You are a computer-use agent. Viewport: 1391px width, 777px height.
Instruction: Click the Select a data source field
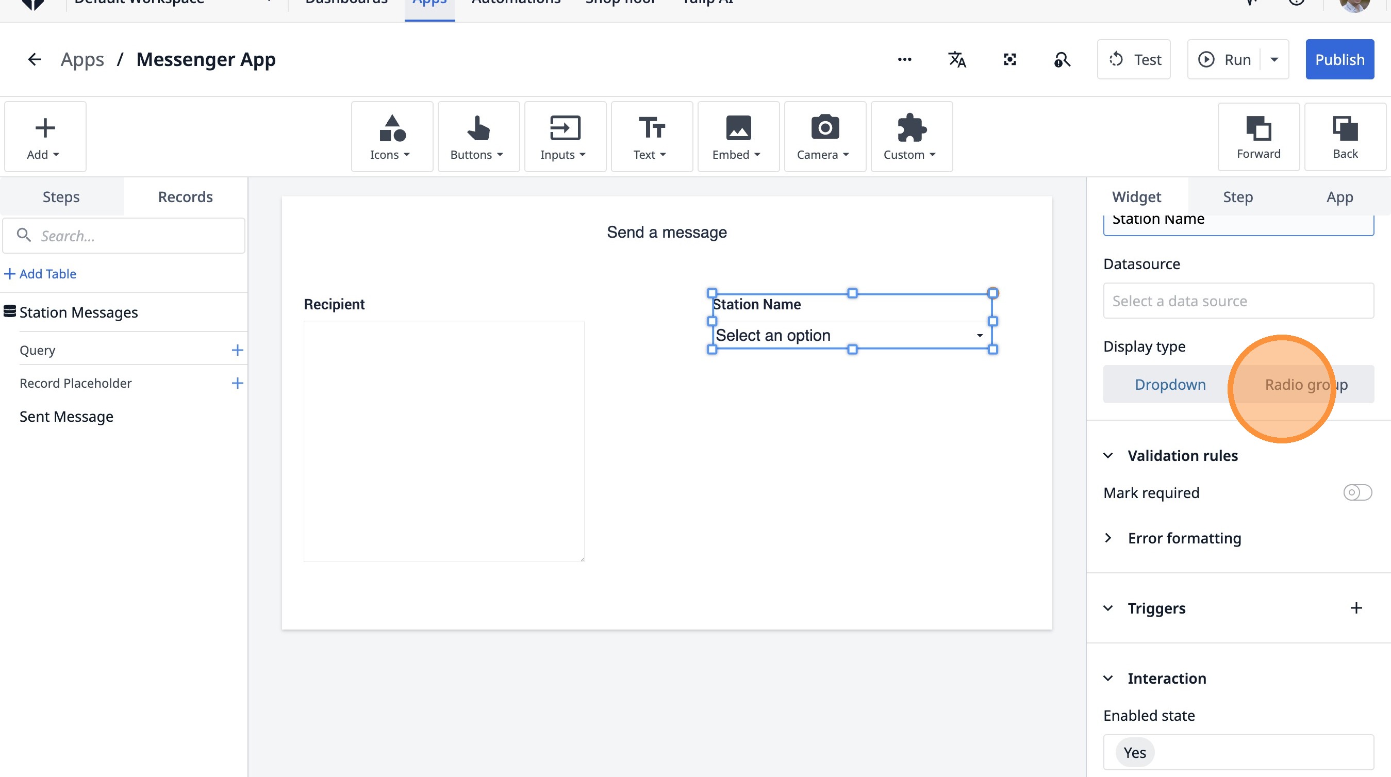click(x=1238, y=301)
